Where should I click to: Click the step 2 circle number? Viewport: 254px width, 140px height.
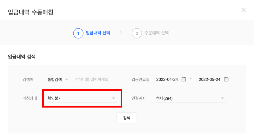tap(137, 33)
